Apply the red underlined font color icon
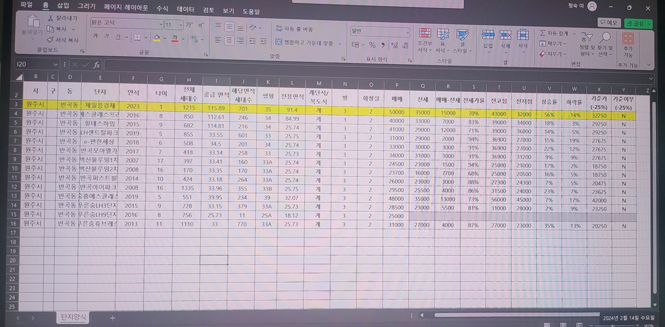The height and width of the screenshot is (327, 665). pyautogui.click(x=175, y=38)
